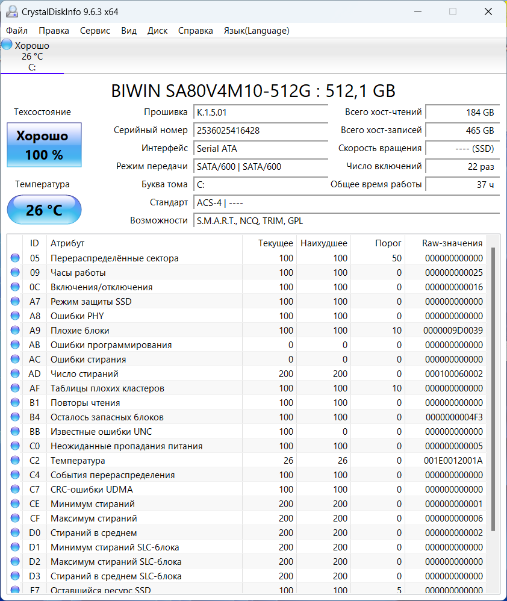Image resolution: width=507 pixels, height=601 pixels.
Task: Click status icon of CRC-ошибки UDMA row
Action: pos(15,490)
